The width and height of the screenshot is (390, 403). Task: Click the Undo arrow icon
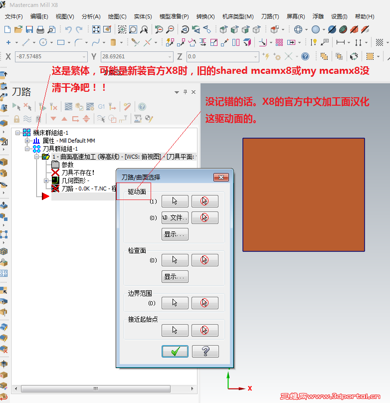68,29
